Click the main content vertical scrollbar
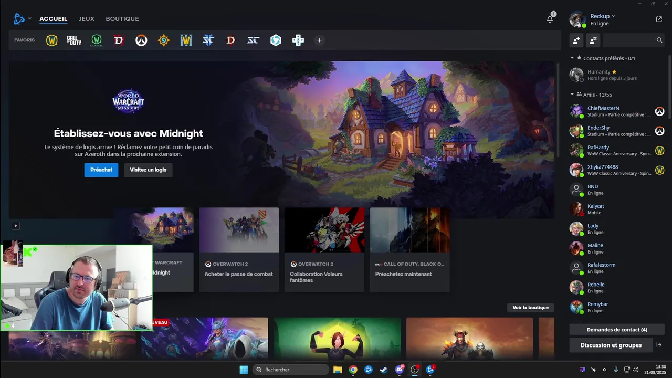The image size is (672, 378). coord(558,109)
